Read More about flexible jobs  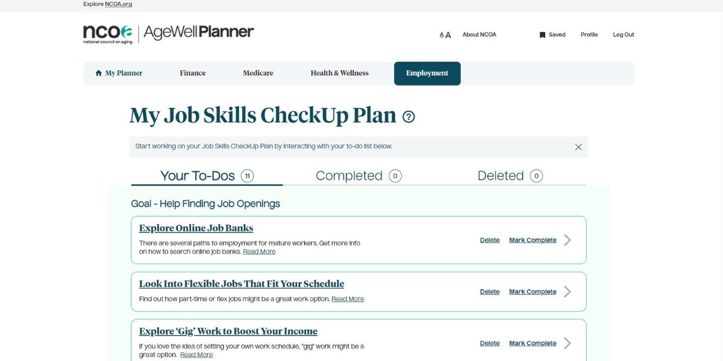point(348,298)
